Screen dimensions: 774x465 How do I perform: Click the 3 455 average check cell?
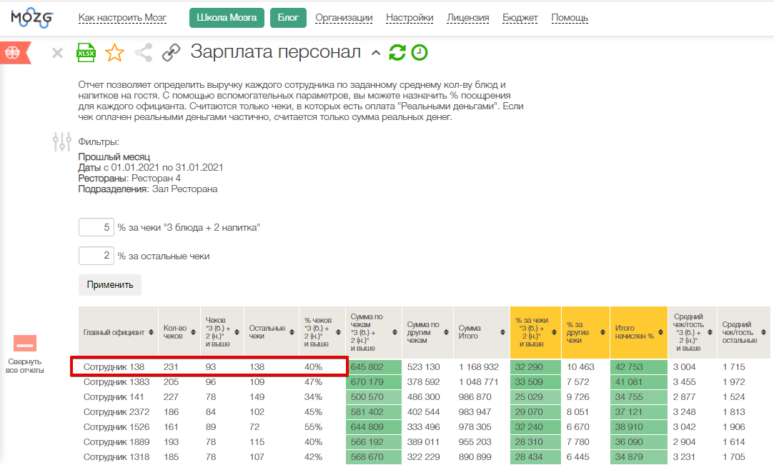(x=684, y=381)
